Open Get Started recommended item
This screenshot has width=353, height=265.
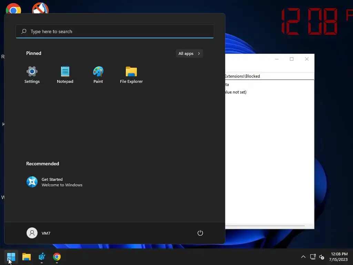tap(54, 182)
